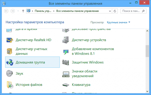Expand the address bar history dropdown
Viewport: 151px width, 95px height.
click(x=110, y=11)
